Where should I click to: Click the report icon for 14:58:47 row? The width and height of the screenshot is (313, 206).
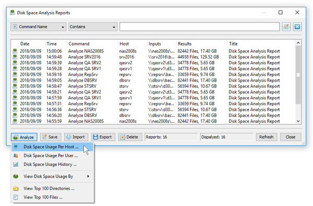(15, 86)
